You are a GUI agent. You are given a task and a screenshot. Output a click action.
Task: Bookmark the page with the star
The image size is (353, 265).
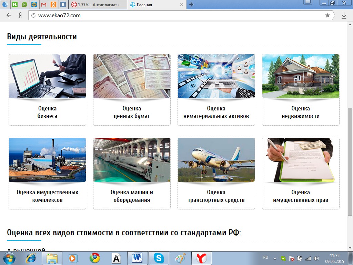(327, 15)
